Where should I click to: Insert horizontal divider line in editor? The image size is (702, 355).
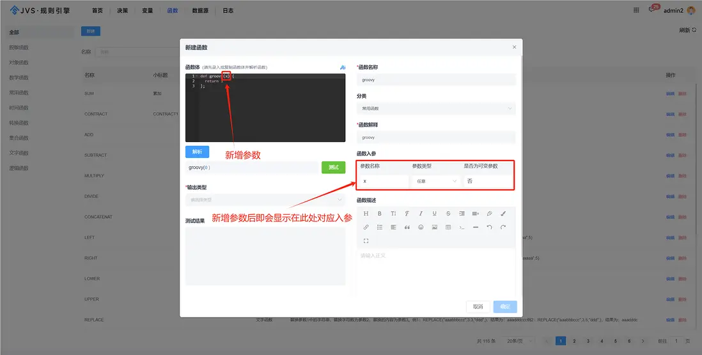(x=476, y=228)
